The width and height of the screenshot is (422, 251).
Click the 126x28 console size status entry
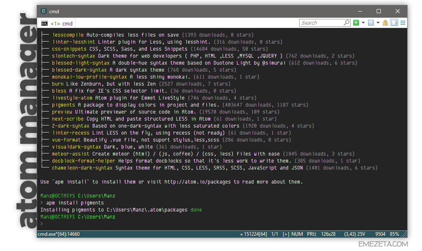click(328, 234)
